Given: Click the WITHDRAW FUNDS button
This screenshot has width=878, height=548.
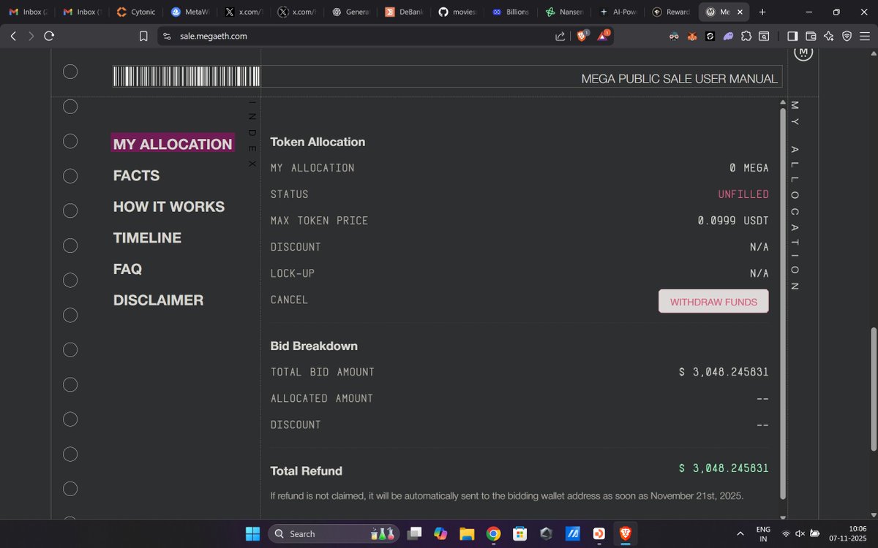Looking at the screenshot, I should [713, 301].
